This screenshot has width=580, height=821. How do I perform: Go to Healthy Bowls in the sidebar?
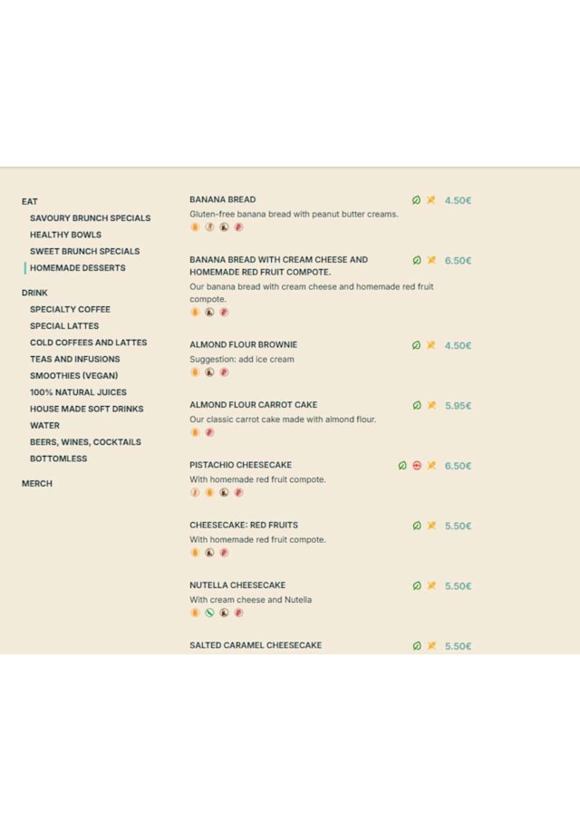coord(65,235)
